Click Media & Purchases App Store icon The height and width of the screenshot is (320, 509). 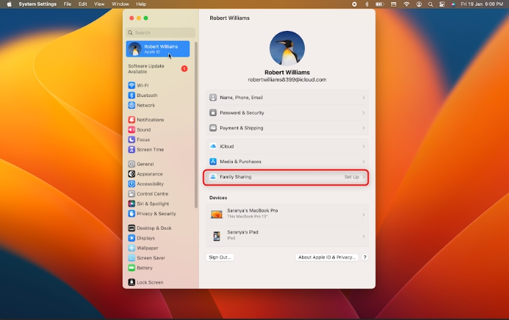point(213,162)
